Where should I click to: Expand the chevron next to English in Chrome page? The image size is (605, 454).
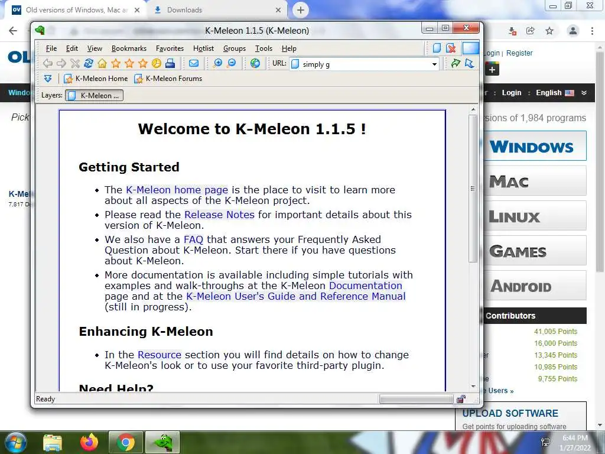(x=584, y=93)
